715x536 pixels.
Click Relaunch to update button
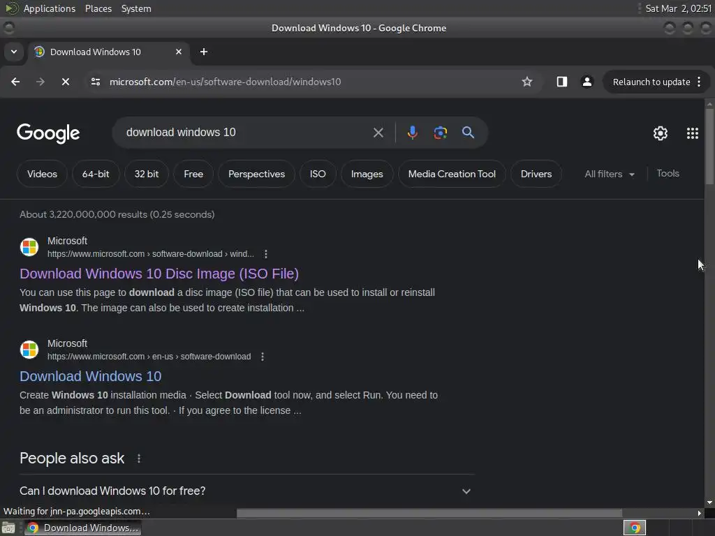pos(651,82)
